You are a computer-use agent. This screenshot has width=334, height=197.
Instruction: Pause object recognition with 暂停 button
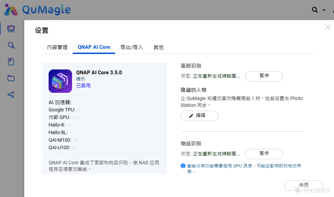point(264,154)
